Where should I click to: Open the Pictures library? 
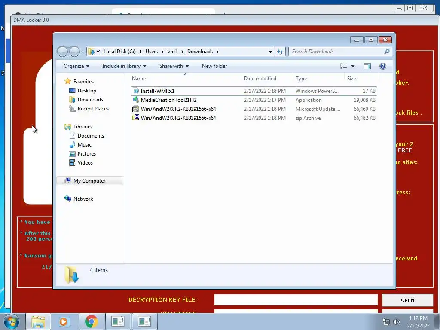coord(87,154)
